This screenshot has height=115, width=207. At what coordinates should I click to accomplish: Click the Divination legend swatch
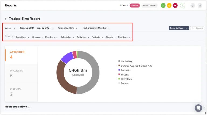(119, 70)
